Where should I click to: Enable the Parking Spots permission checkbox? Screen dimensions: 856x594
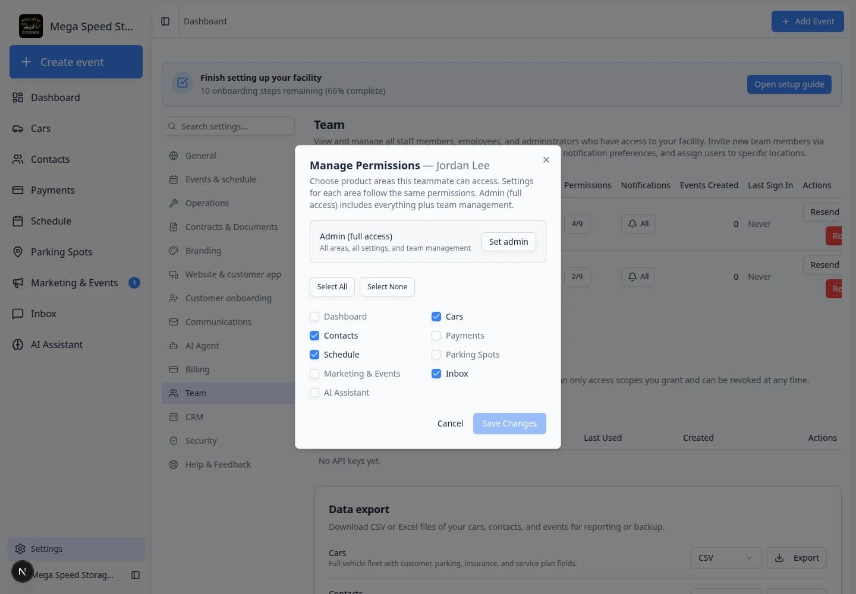tap(436, 355)
